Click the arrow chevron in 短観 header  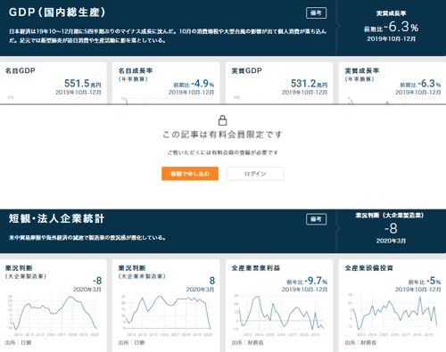(x=338, y=228)
